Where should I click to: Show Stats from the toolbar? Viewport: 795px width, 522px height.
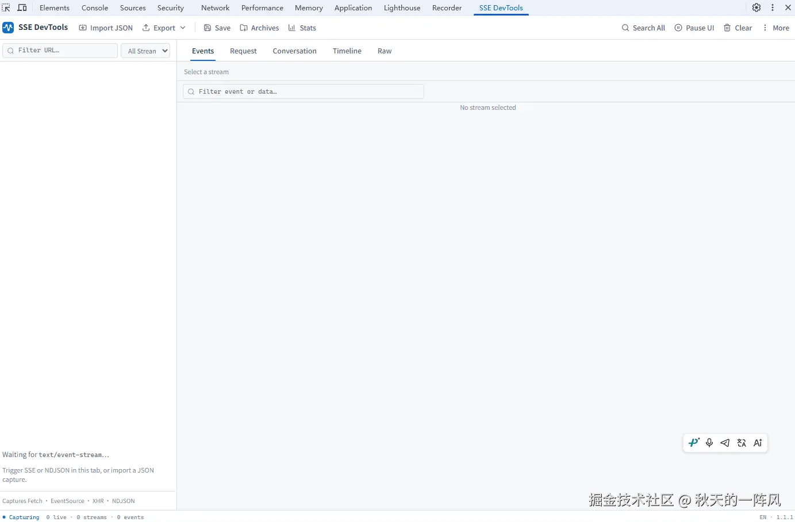click(302, 28)
